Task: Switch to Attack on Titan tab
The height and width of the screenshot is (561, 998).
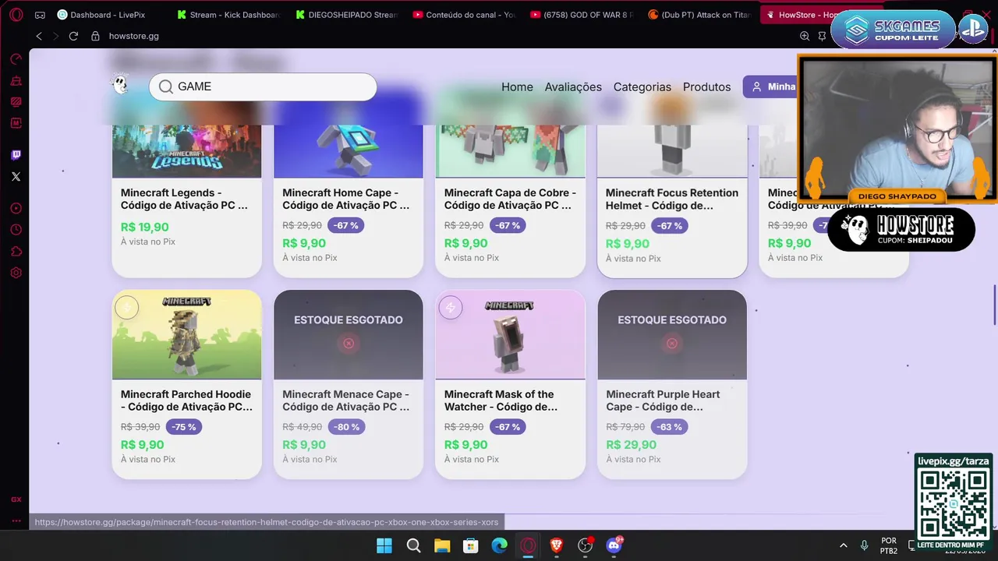Action: click(x=700, y=15)
